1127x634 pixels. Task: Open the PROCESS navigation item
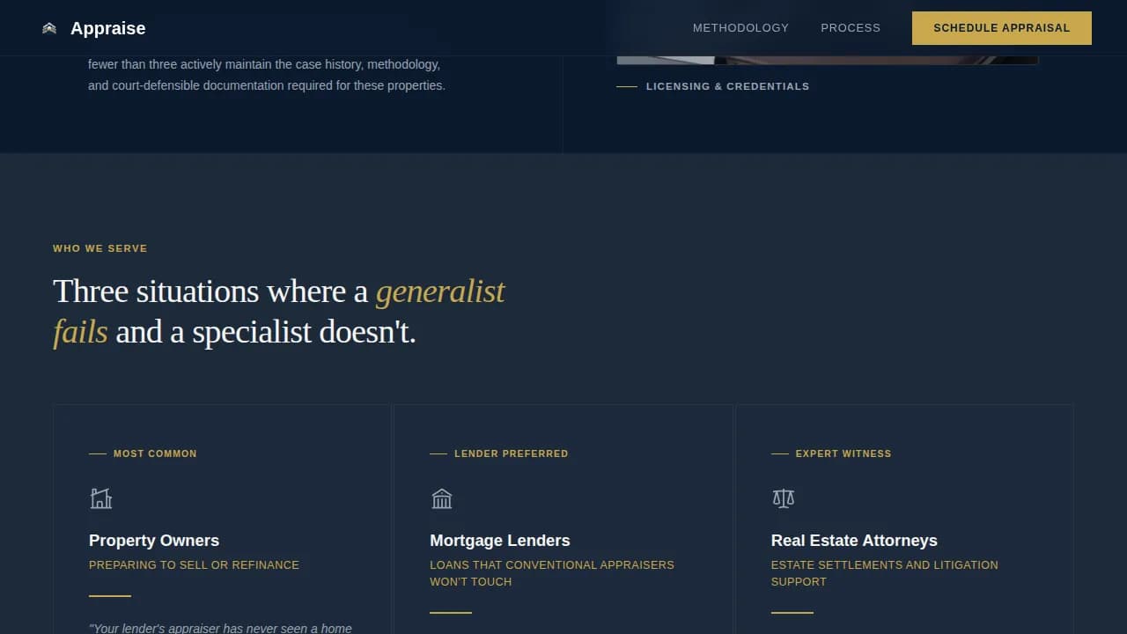pyautogui.click(x=851, y=27)
